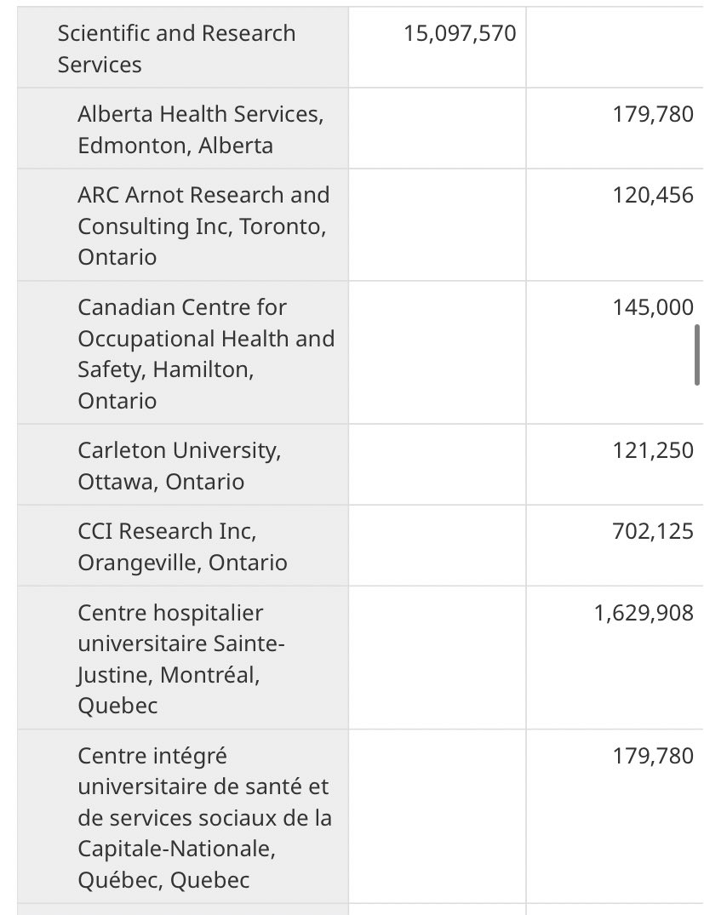Viewport: 704px width, 915px height.
Task: Click Centre intégré universitaire de santé entry
Action: coord(204,817)
